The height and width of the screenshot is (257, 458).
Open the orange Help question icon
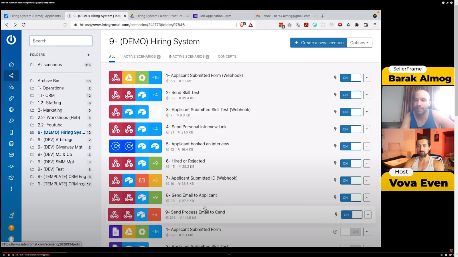tap(11, 228)
